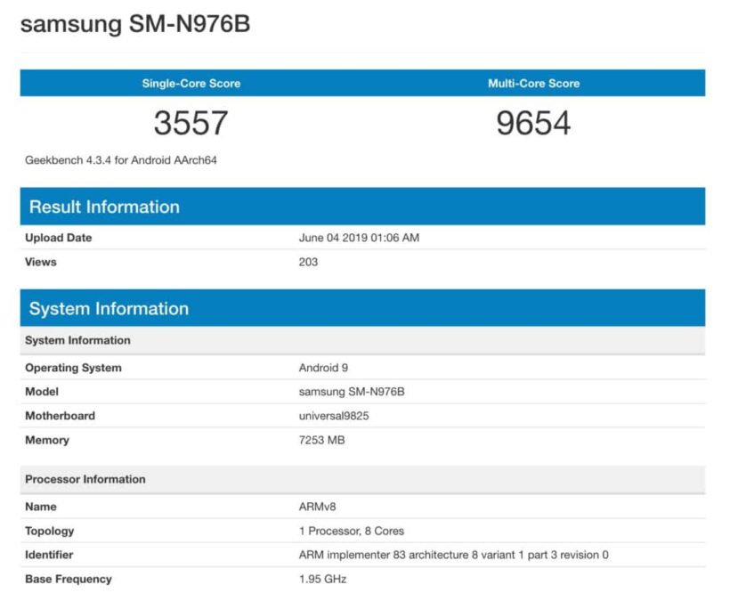Click the Geekbench 4.3.4 for Android text
This screenshot has width=730, height=601.
point(121,160)
